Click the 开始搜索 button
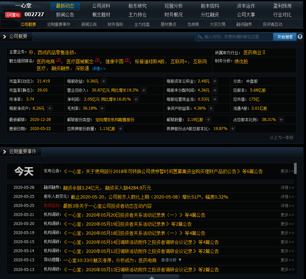Viewport: 306px width, 279px height. tap(285, 37)
